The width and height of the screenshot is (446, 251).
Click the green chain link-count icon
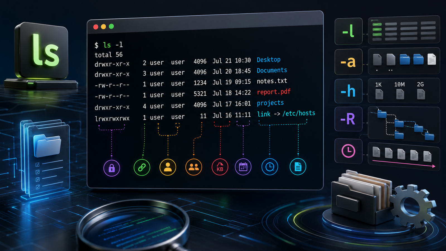point(142,167)
